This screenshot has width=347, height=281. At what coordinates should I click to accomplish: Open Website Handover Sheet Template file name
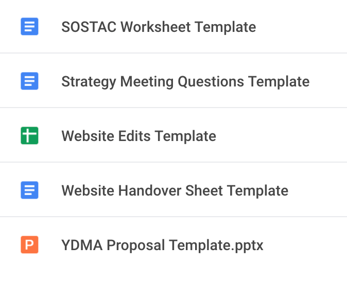[x=175, y=191]
